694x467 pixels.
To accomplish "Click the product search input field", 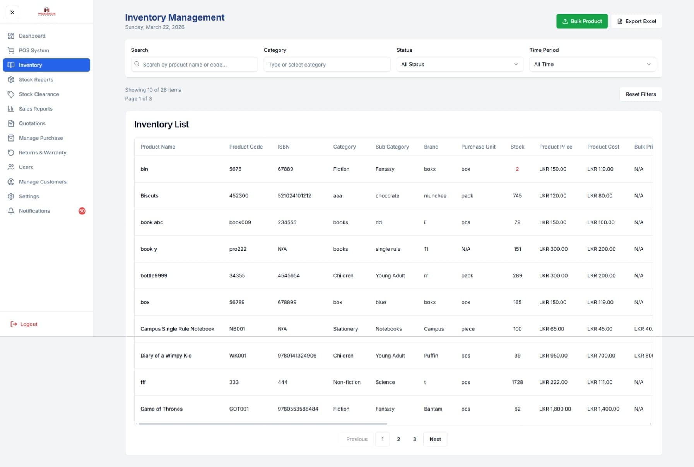I will pos(194,64).
